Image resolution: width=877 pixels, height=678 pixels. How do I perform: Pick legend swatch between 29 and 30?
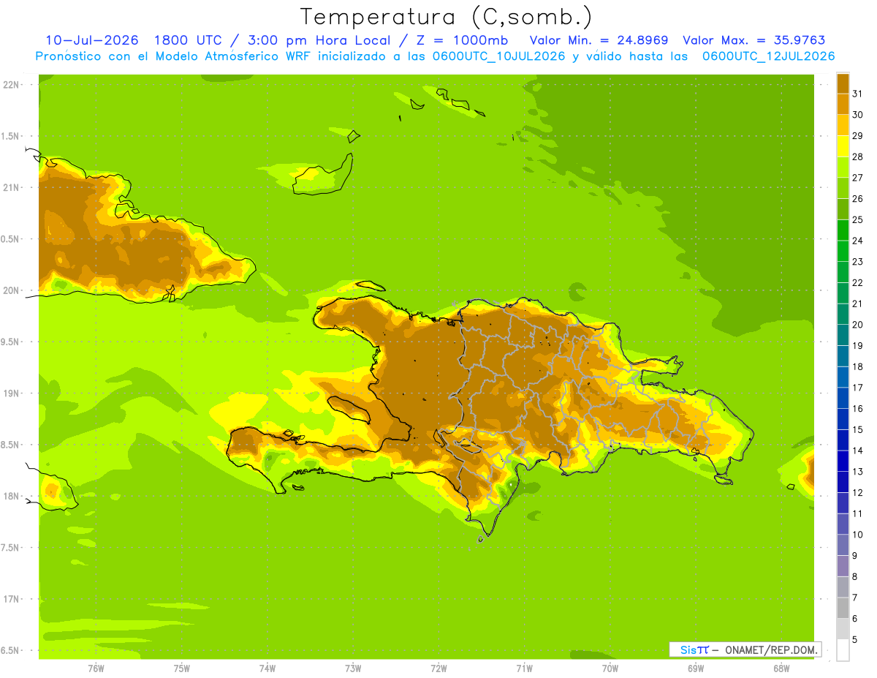(x=843, y=125)
